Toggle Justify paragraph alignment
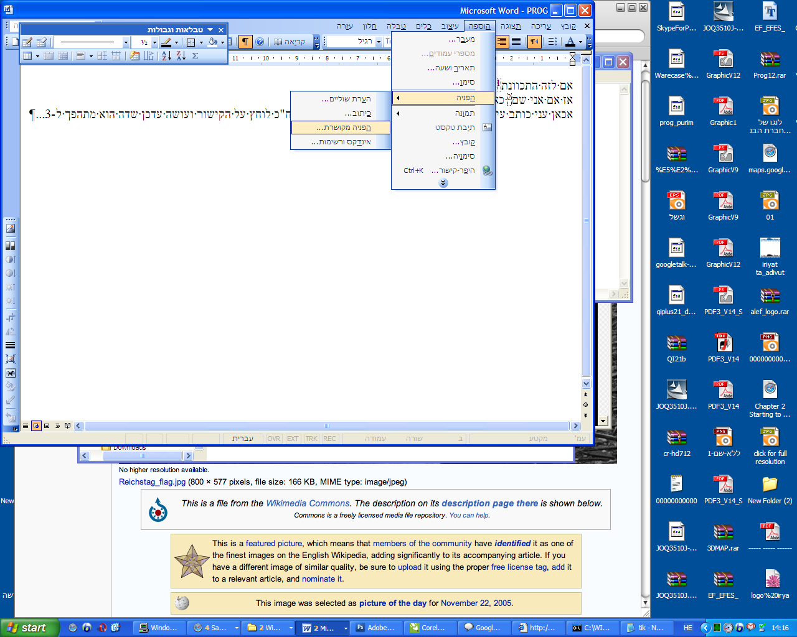The width and height of the screenshot is (797, 637). pyautogui.click(x=516, y=42)
